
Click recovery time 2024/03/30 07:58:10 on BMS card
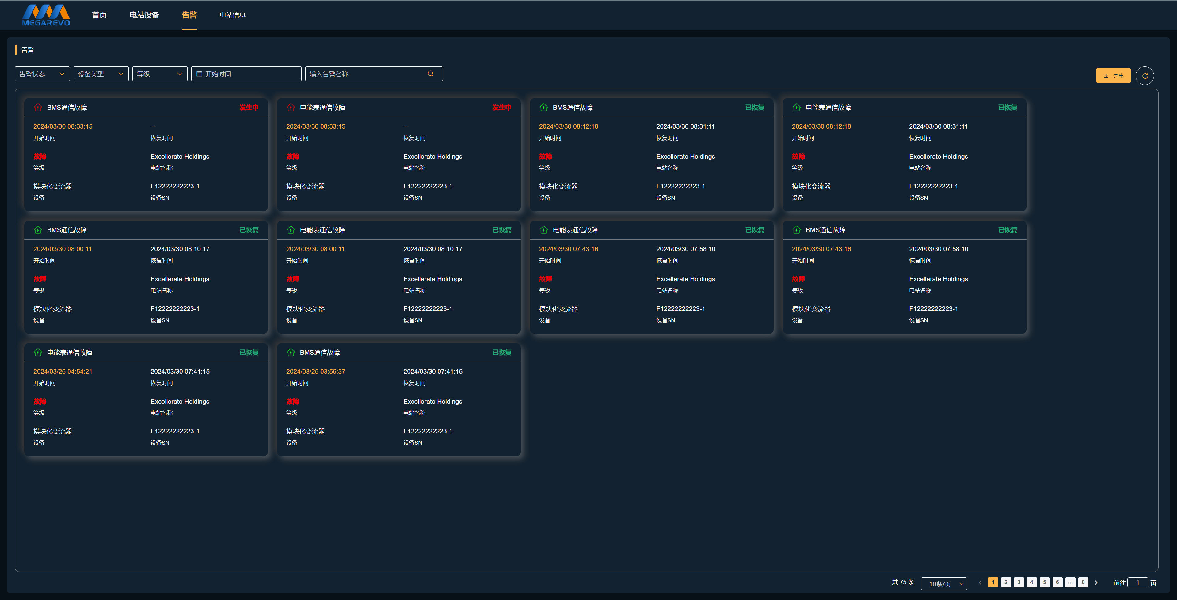click(939, 249)
